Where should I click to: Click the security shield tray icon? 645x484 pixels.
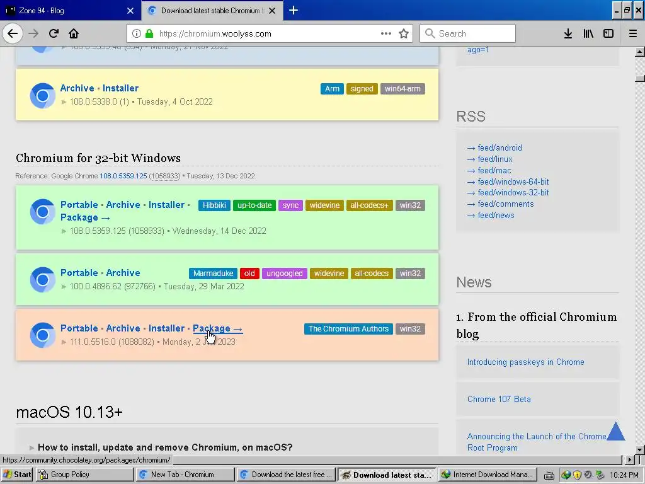coord(577,475)
